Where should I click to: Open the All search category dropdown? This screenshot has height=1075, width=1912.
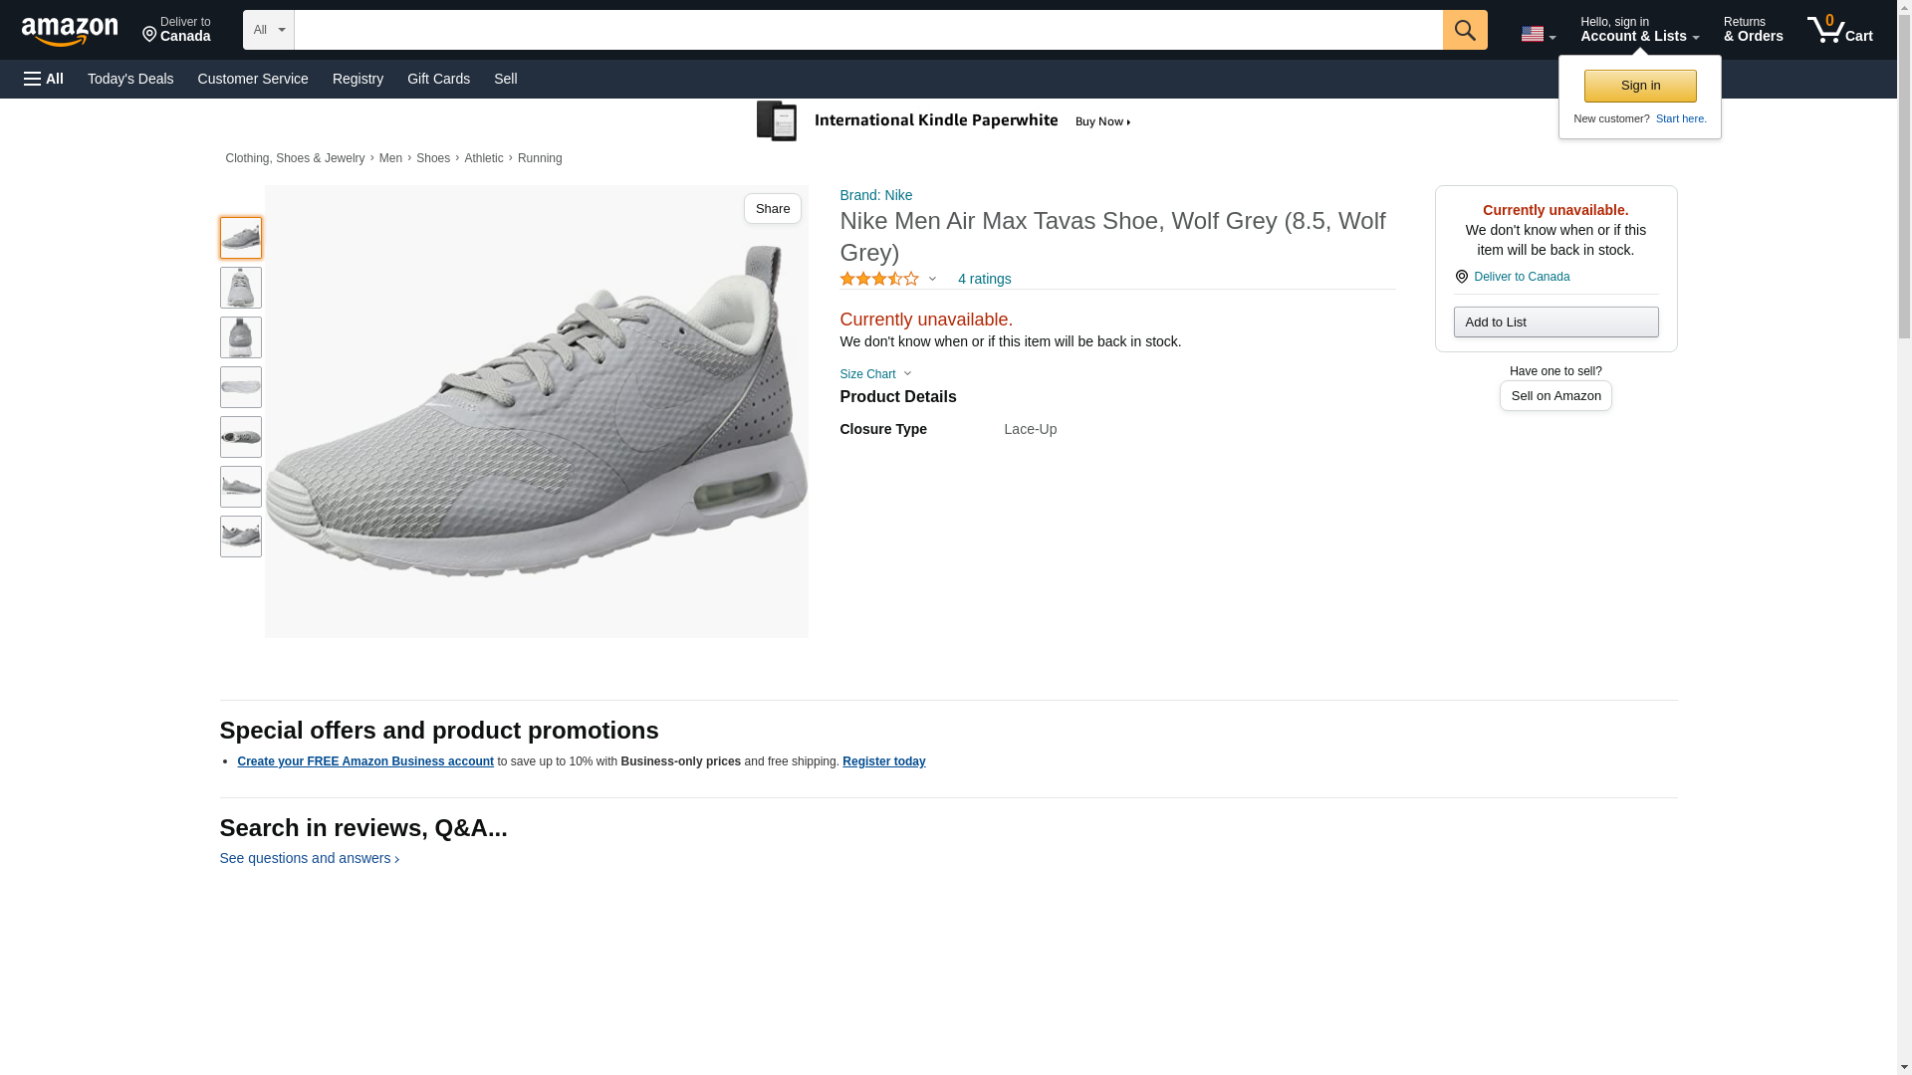click(268, 30)
